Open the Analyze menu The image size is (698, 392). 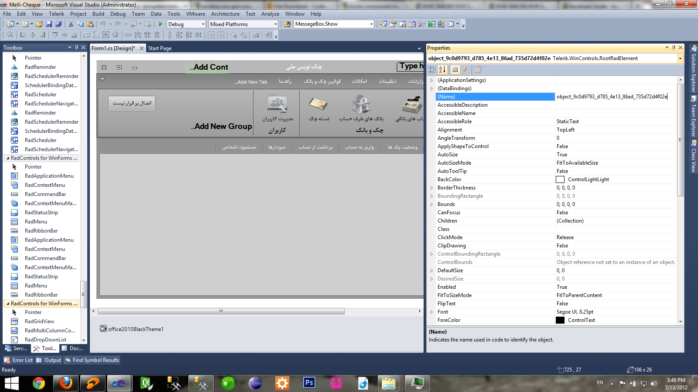[270, 14]
